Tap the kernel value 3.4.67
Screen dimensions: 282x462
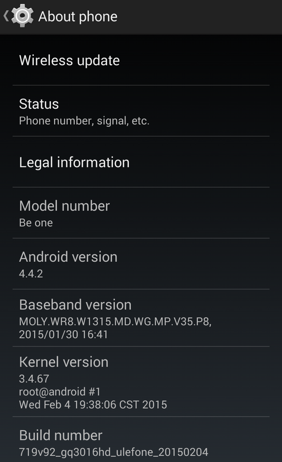click(x=34, y=379)
